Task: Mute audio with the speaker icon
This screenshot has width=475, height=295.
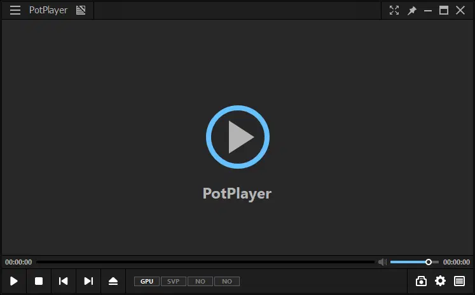Action: (382, 262)
